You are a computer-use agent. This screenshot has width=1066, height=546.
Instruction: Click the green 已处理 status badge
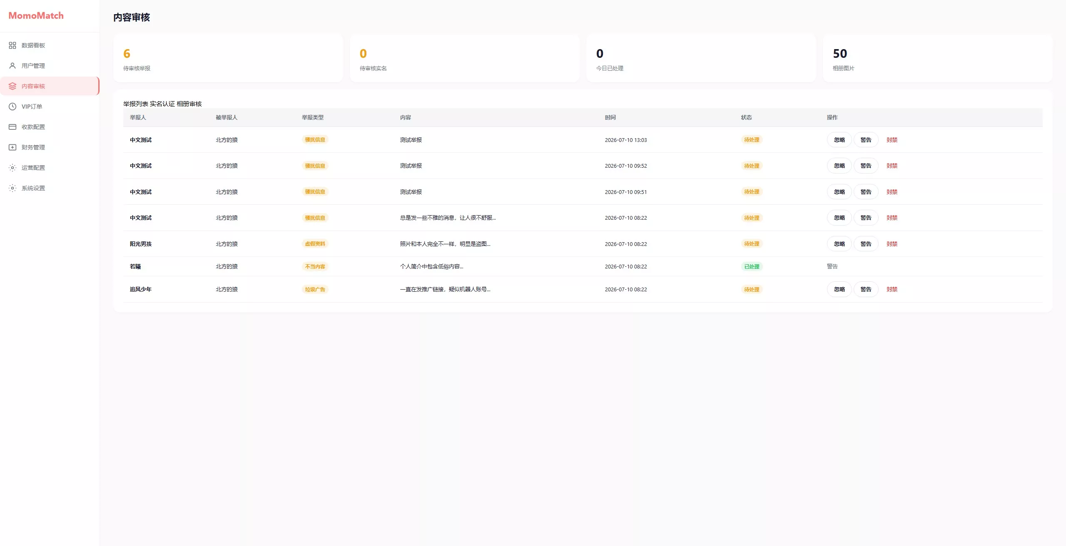pos(752,266)
